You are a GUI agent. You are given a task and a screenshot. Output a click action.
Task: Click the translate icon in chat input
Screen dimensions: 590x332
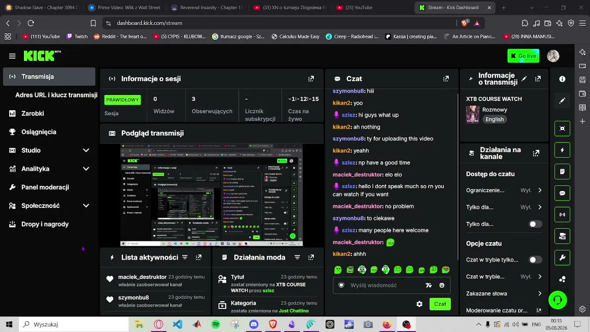(429, 285)
